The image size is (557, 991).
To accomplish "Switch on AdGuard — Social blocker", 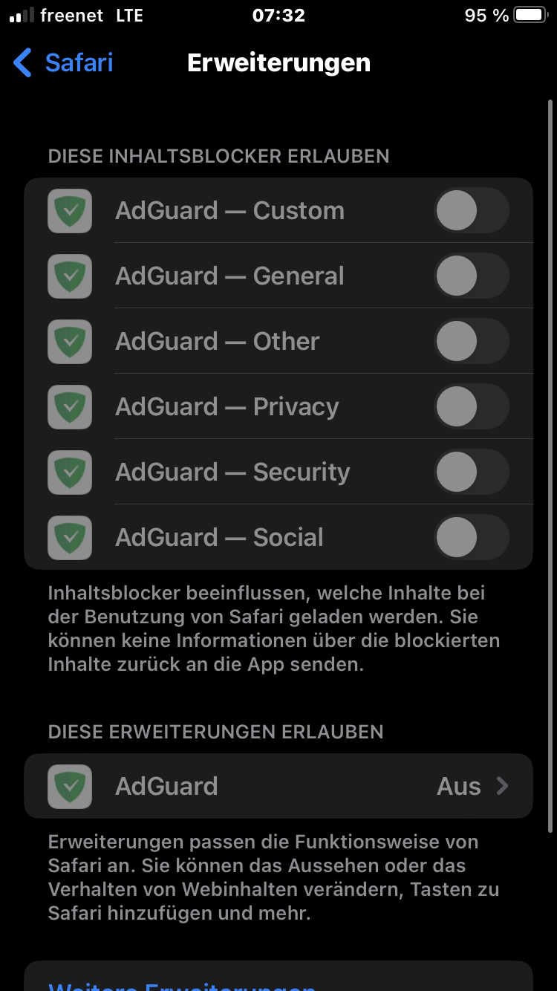I will point(472,538).
